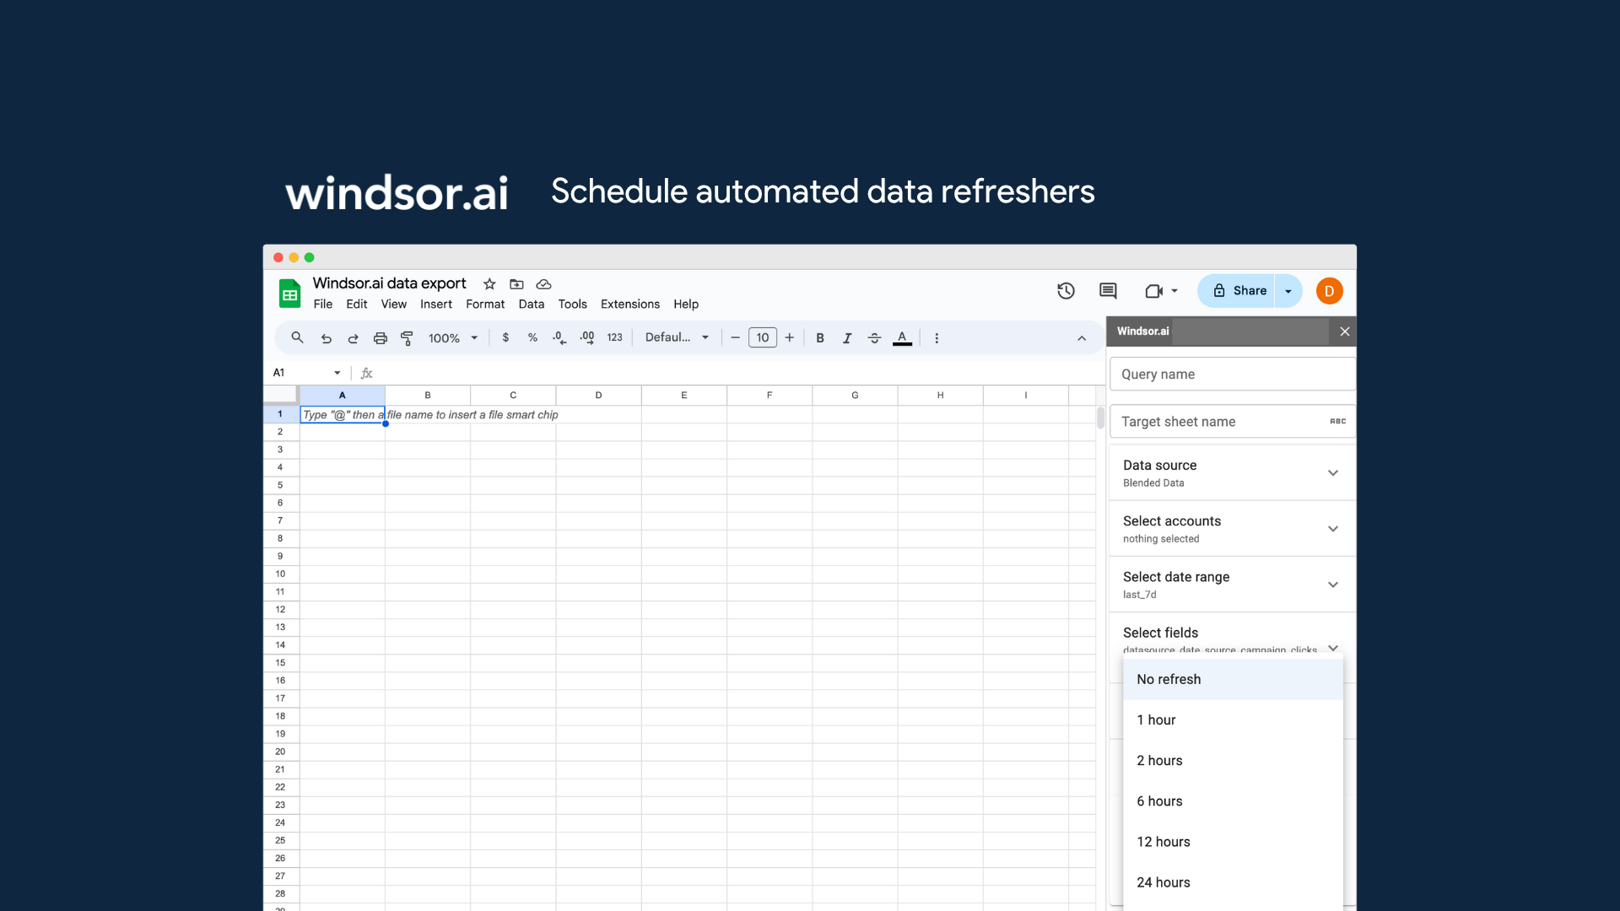Open the Extensions menu
Image resolution: width=1620 pixels, height=911 pixels.
point(629,305)
